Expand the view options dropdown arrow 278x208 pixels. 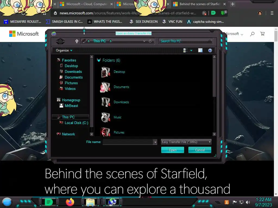tap(191, 51)
